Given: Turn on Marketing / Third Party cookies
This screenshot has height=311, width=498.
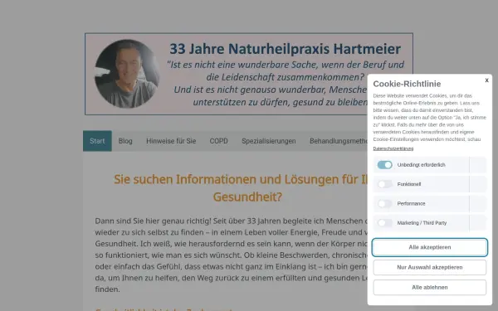Looking at the screenshot, I should click(x=384, y=223).
